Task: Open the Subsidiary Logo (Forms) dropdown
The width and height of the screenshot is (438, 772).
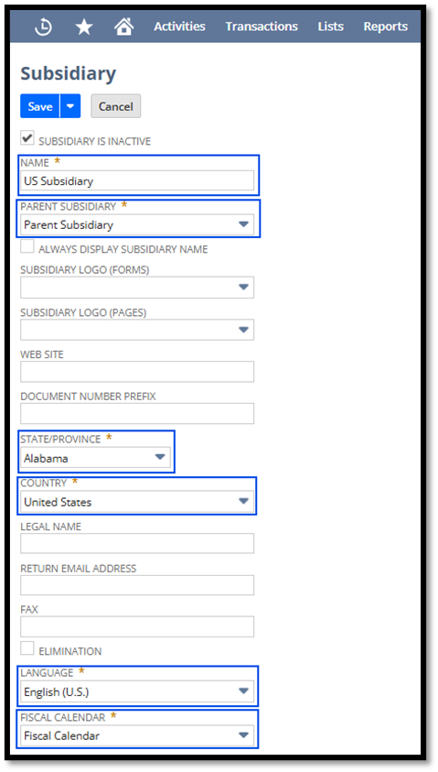Action: 137,287
